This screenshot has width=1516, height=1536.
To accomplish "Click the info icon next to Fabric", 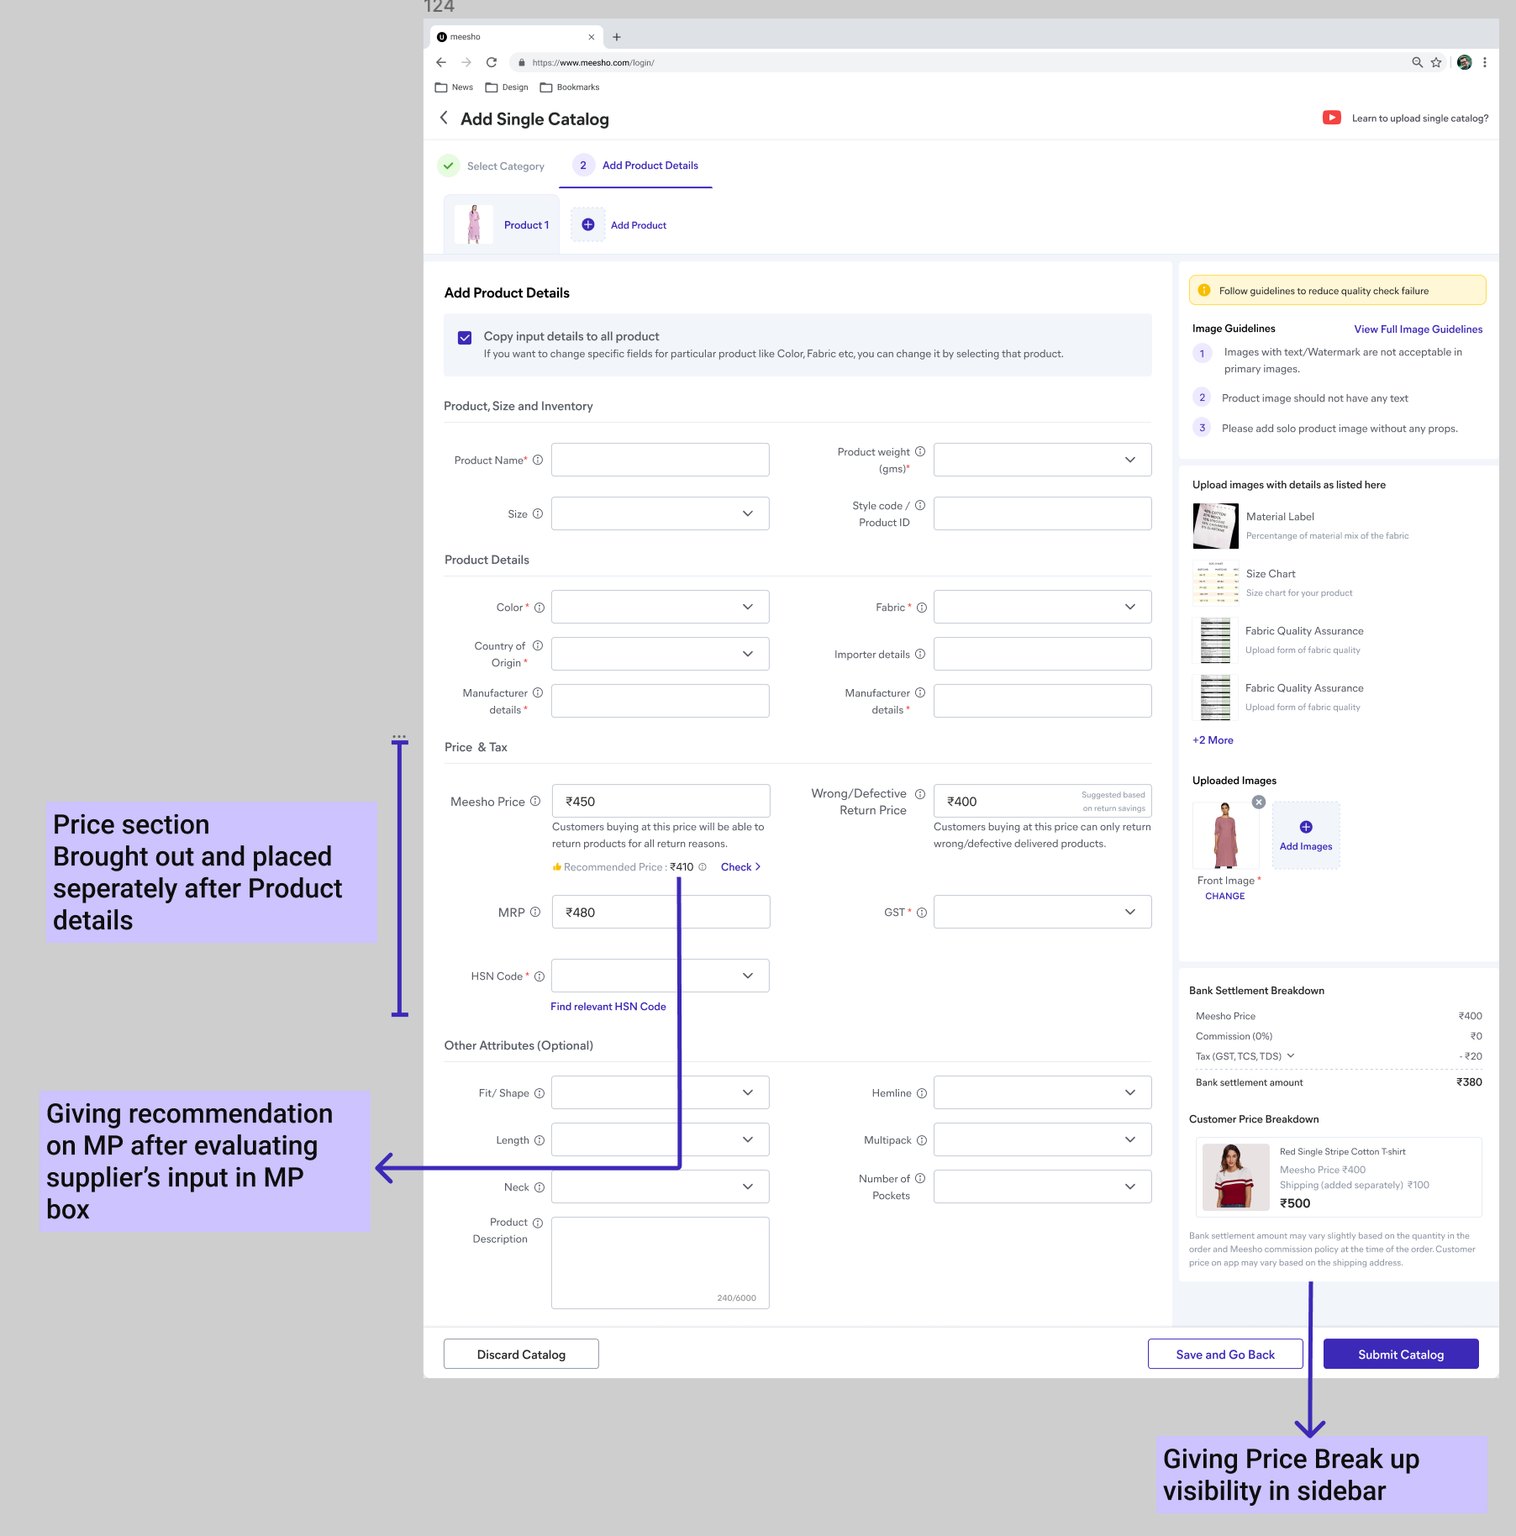I will [x=922, y=607].
